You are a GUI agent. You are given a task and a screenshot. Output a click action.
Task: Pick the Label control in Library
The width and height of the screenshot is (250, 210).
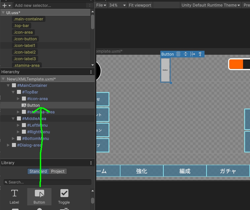pyautogui.click(x=14, y=197)
